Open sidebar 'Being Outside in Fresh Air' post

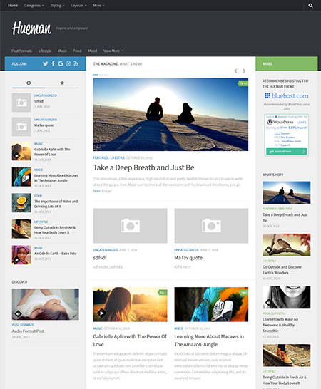point(55,229)
